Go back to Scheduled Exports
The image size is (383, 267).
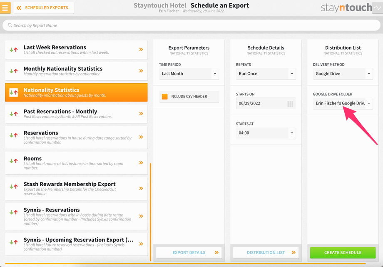tap(44, 8)
